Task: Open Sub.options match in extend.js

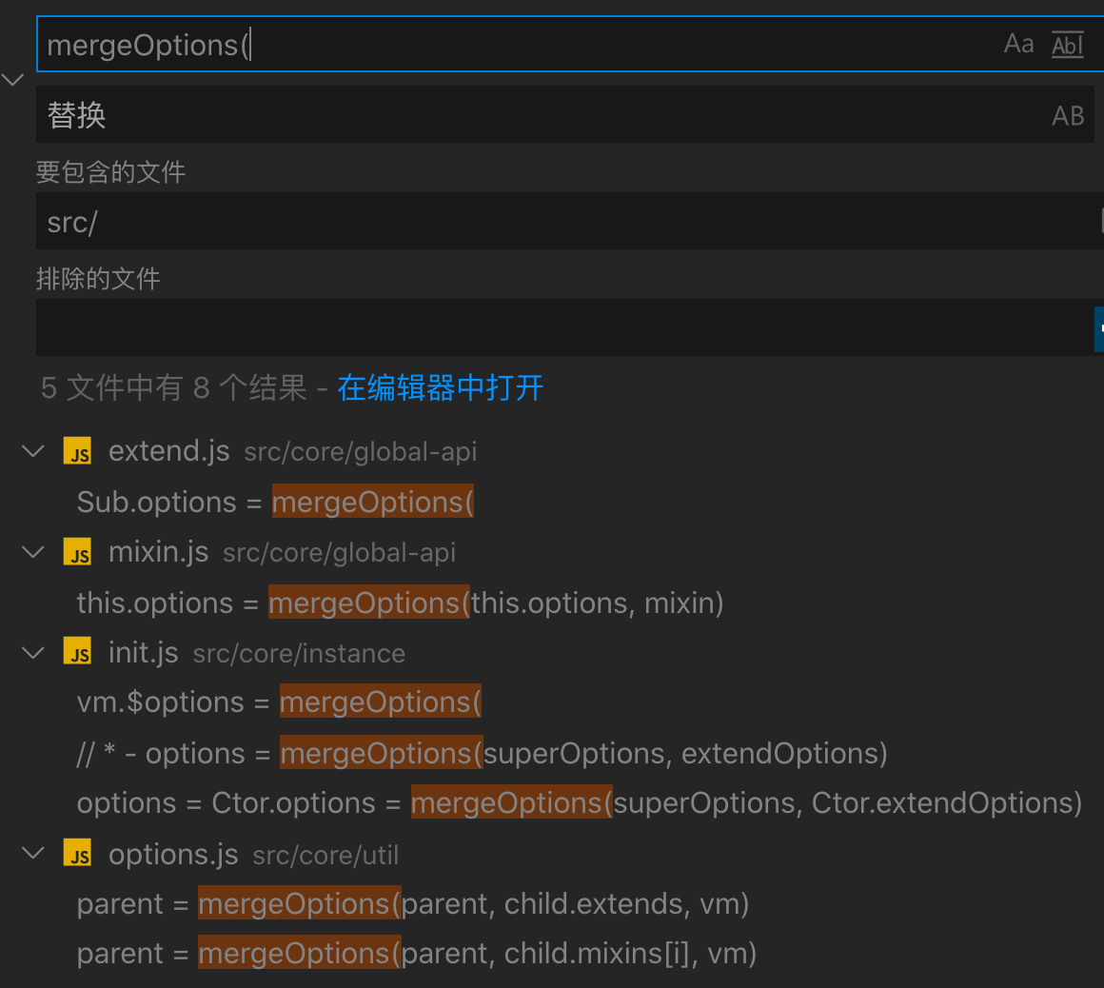Action: 275,502
